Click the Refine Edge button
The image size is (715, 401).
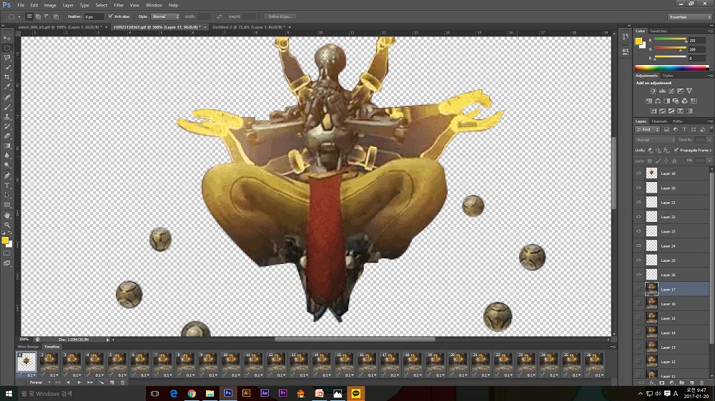pos(280,16)
